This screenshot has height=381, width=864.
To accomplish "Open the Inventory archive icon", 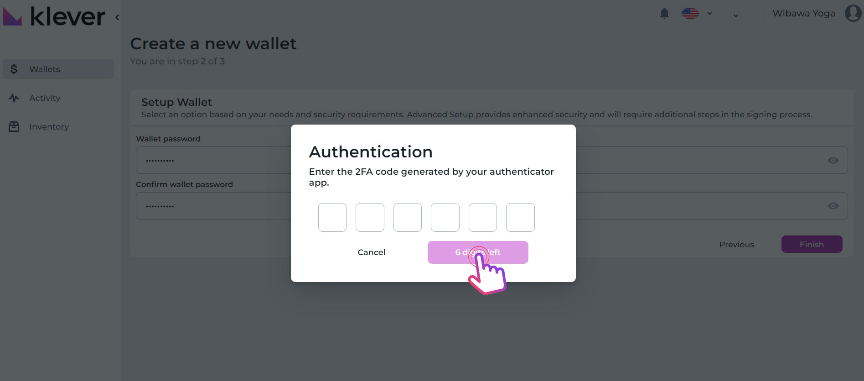I will (x=14, y=126).
